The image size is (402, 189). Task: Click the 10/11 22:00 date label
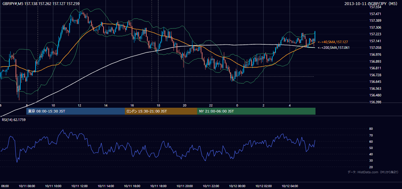211,186
